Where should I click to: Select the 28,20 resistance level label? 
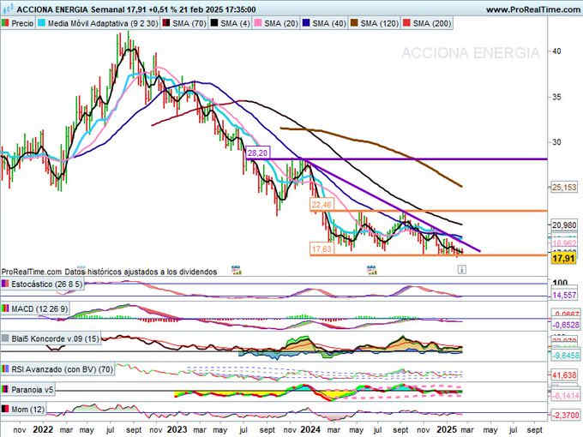coord(258,153)
